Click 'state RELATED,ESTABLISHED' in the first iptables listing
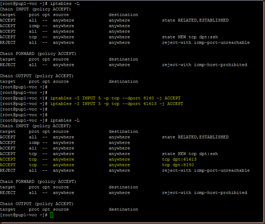Viewport: 265px width, 224px height. 195,20
